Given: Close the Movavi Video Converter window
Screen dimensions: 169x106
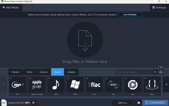Looking at the screenshot, I should [166, 1].
